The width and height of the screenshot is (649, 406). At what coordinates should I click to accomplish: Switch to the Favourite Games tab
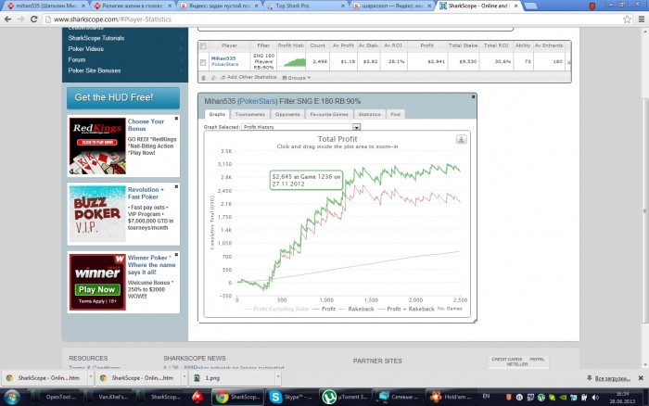[x=329, y=114]
